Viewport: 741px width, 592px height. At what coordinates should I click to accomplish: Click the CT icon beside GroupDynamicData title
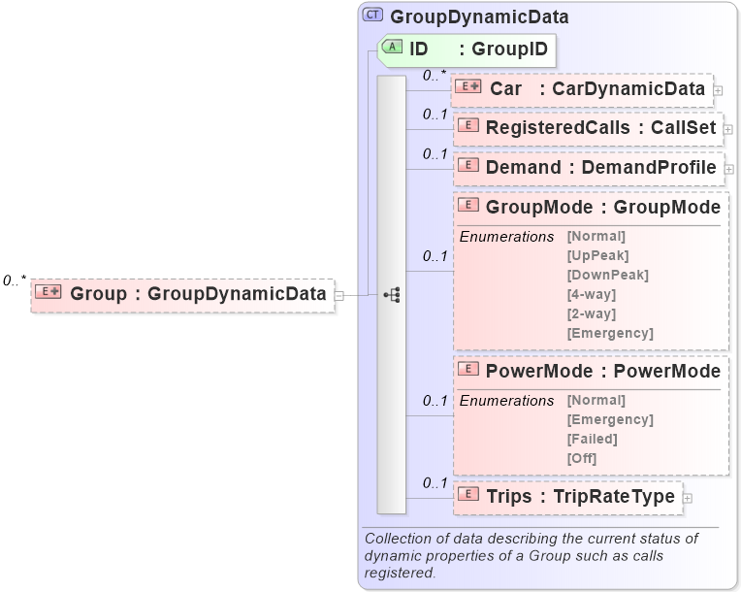click(x=372, y=16)
